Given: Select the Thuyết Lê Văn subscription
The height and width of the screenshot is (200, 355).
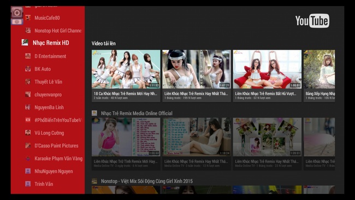Looking at the screenshot, I should click(48, 82).
